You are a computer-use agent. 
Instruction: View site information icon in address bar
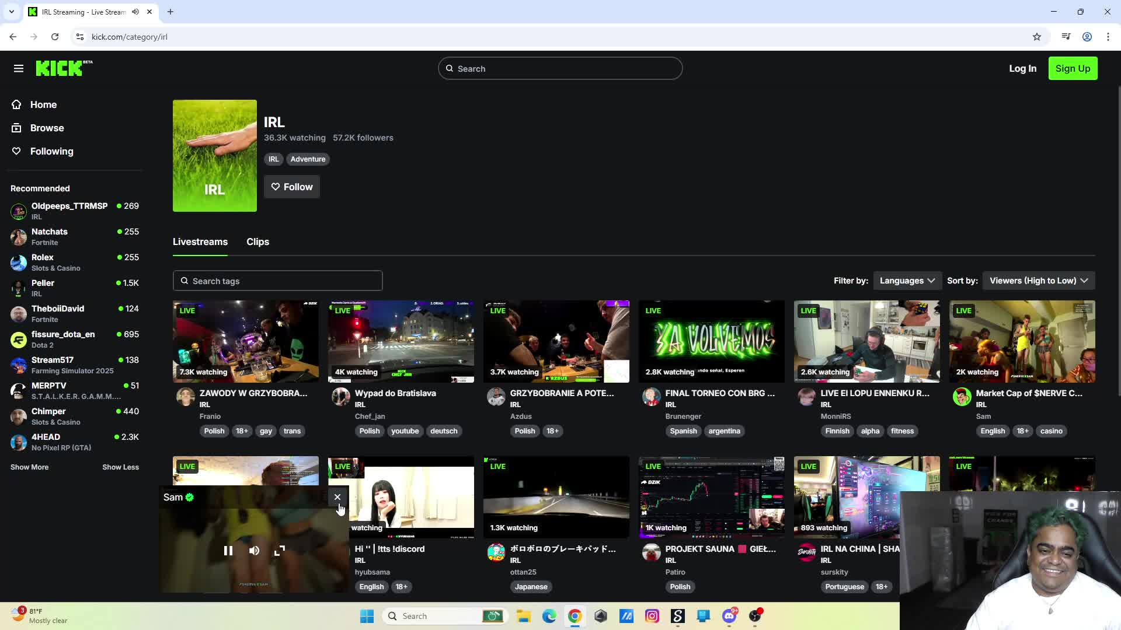(x=80, y=37)
